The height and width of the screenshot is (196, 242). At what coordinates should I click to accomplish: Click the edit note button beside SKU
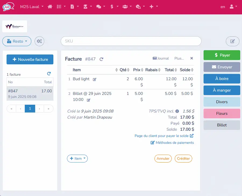coord(233,41)
